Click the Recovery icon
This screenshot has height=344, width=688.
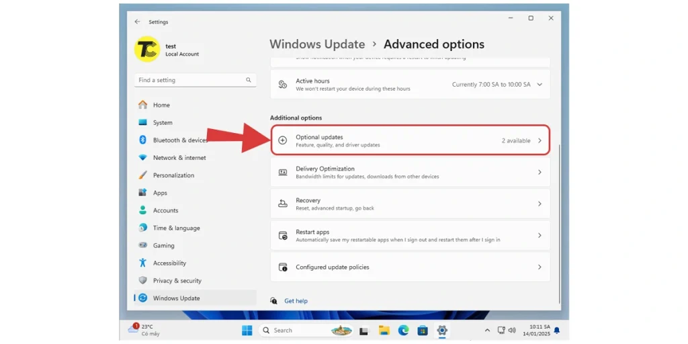click(283, 204)
